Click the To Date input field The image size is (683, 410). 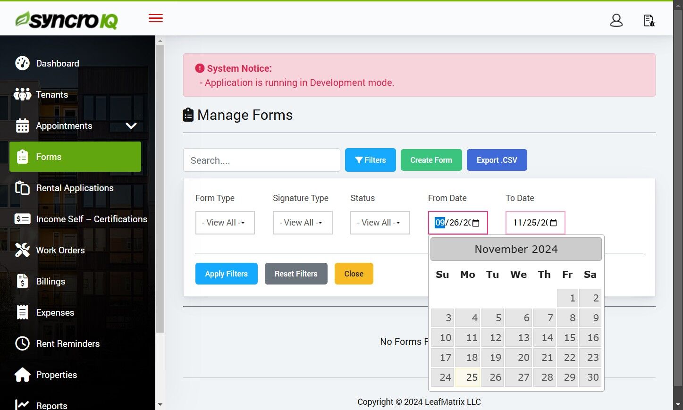535,223
